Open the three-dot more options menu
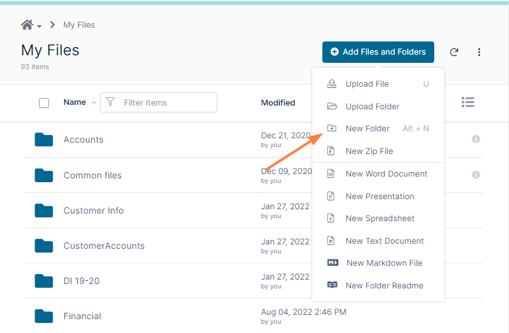 [x=479, y=52]
